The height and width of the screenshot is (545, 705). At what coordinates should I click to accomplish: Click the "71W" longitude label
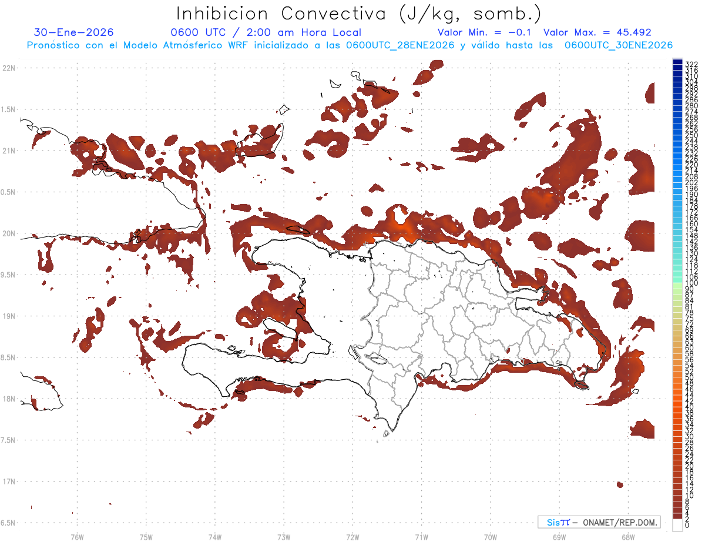coord(421,537)
